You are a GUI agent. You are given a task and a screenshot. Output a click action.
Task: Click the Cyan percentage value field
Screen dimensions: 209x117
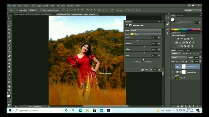pos(154,38)
